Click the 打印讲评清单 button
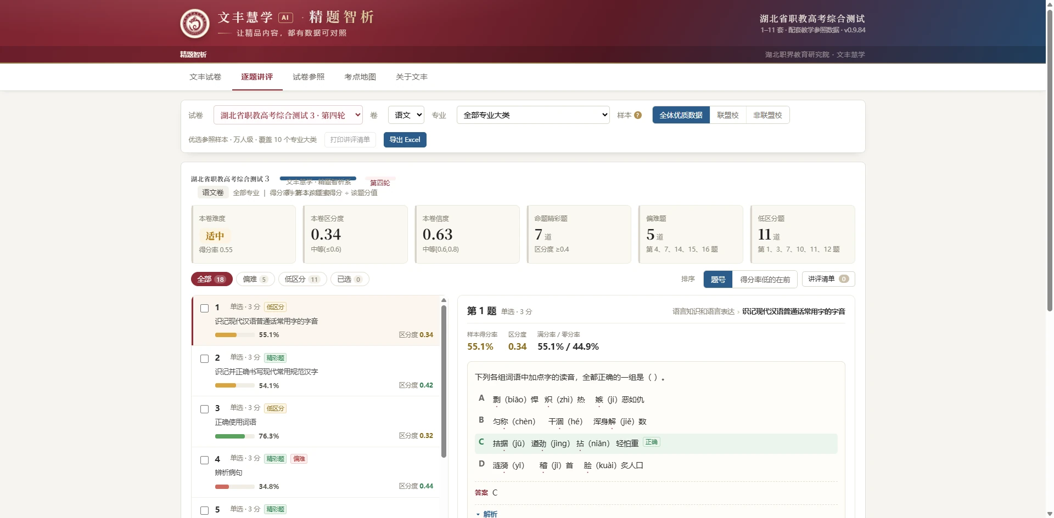 (350, 140)
